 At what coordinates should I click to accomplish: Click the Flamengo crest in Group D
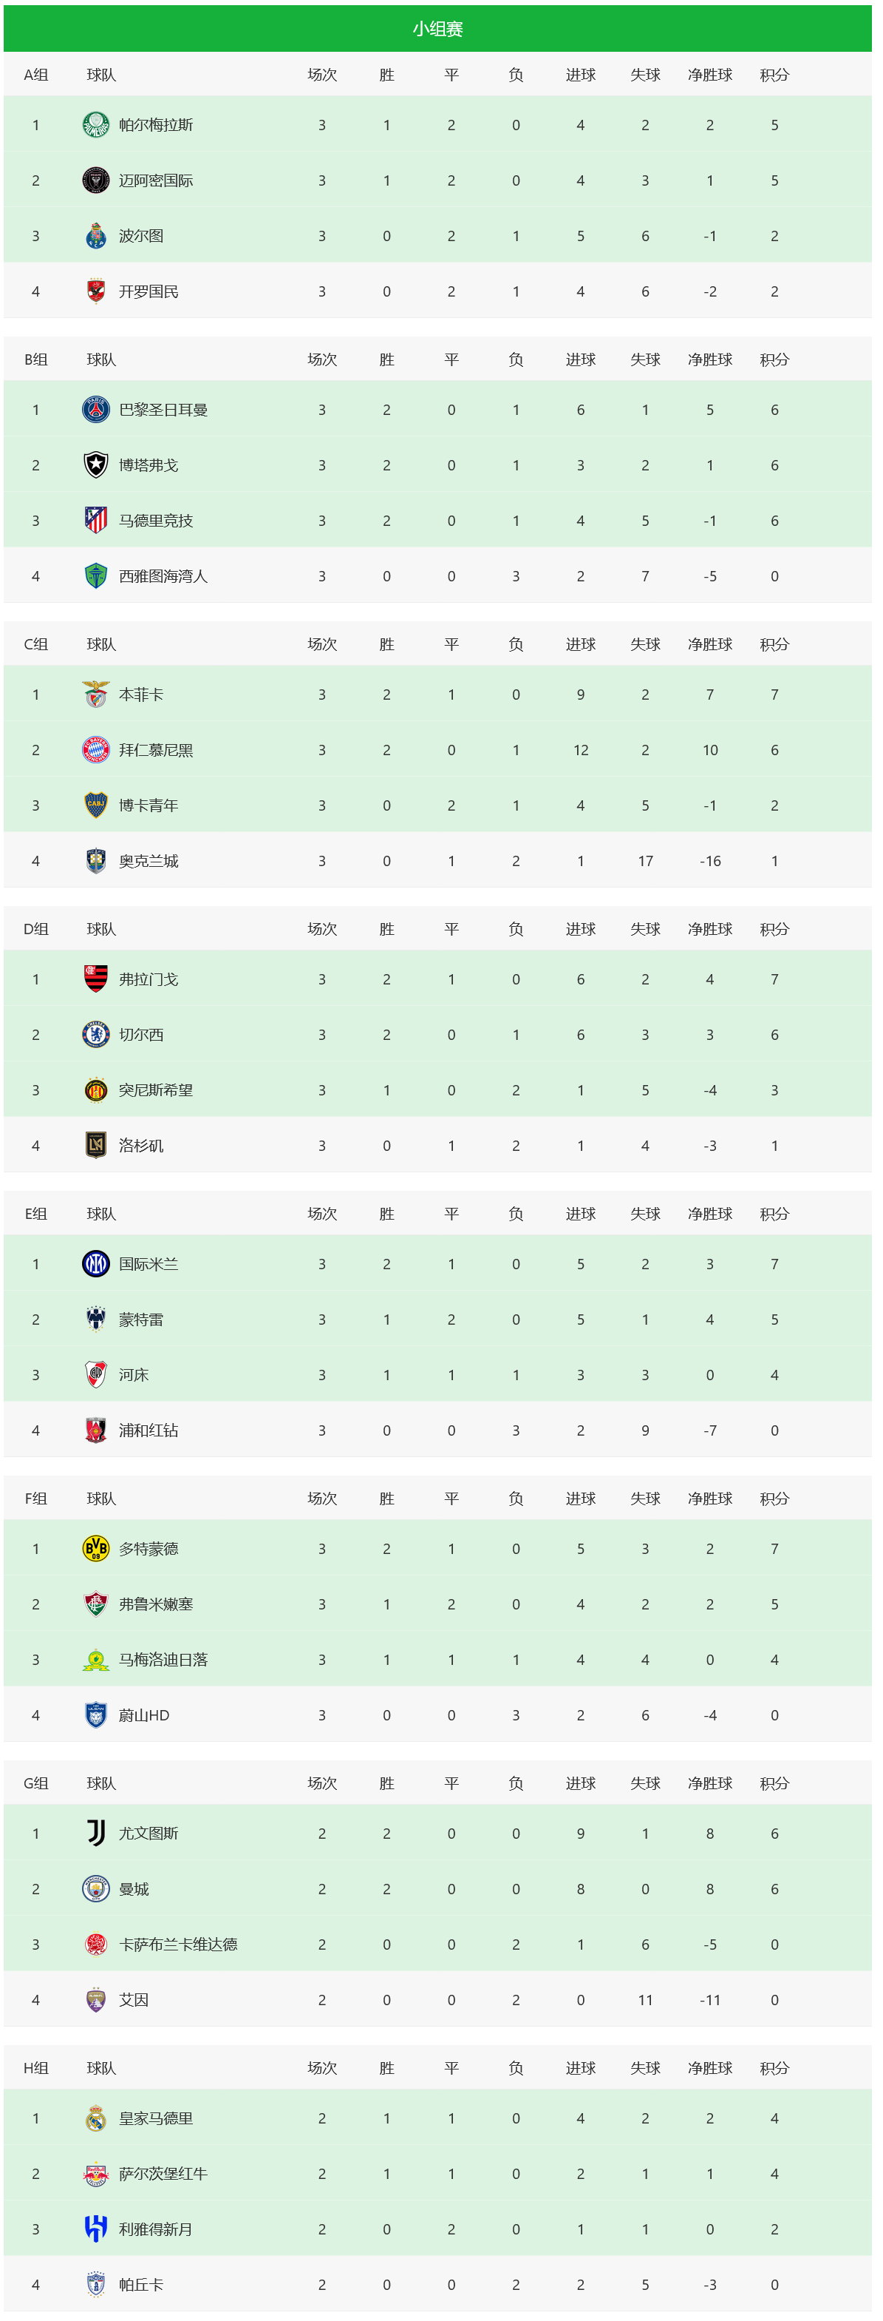point(95,979)
